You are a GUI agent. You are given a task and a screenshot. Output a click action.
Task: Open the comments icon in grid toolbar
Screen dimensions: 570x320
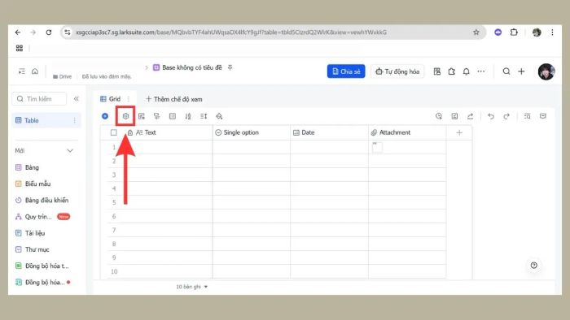[x=543, y=116]
